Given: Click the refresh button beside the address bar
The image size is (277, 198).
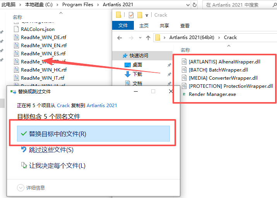Looking at the screenshot, I should [x=195, y=5].
